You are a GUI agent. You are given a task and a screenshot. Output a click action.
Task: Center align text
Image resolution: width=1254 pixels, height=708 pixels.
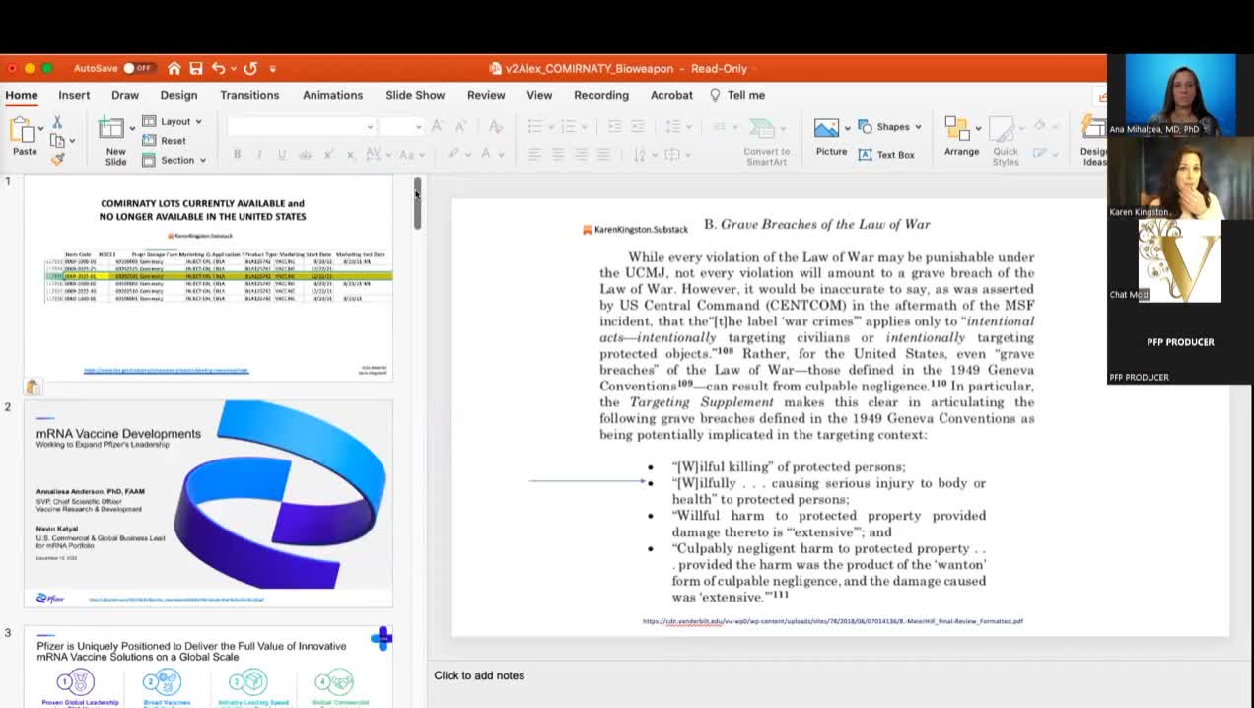[558, 154]
